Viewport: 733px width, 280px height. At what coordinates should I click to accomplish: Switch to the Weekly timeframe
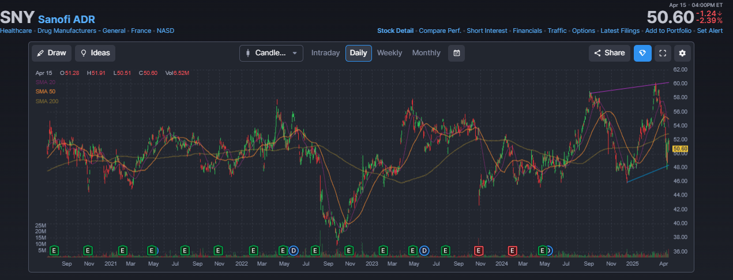[389, 53]
